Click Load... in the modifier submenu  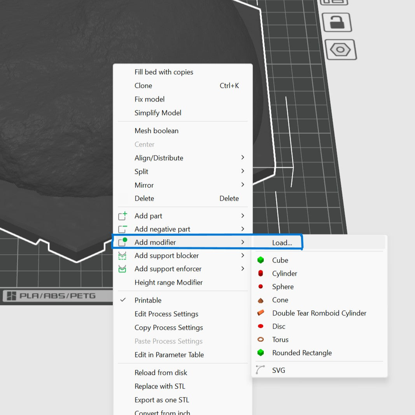tap(282, 243)
